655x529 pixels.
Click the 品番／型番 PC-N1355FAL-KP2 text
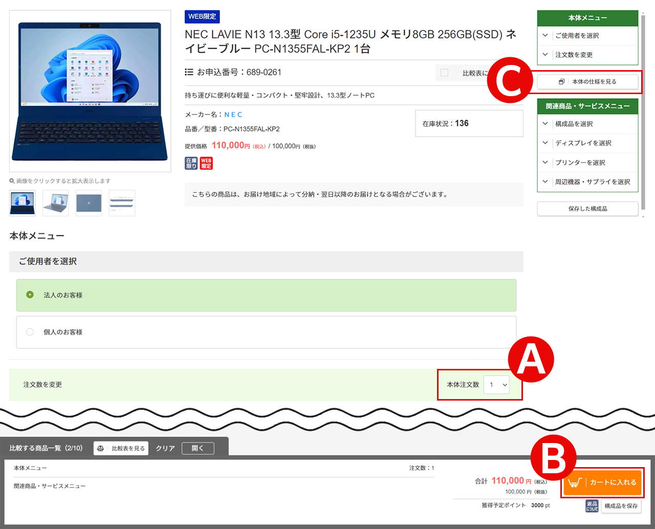232,129
